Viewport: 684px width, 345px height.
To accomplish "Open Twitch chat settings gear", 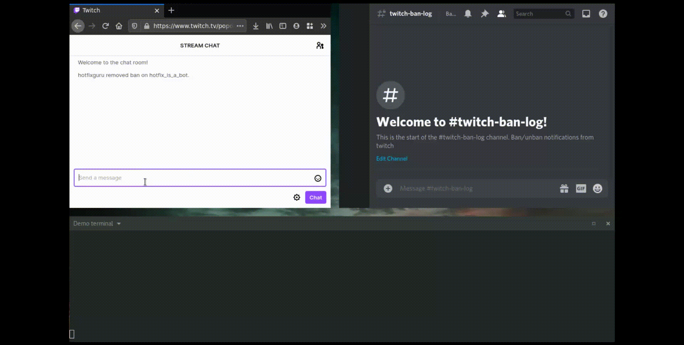I will [x=297, y=197].
